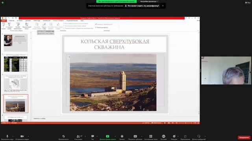Toggle Use Timings checkbox
This screenshot has height=141, width=252.
click(x=64, y=26)
